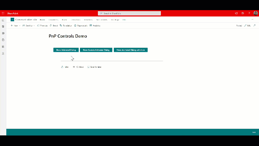Click the megaphone icon in header
The width and height of the screenshot is (259, 146).
[236, 13]
